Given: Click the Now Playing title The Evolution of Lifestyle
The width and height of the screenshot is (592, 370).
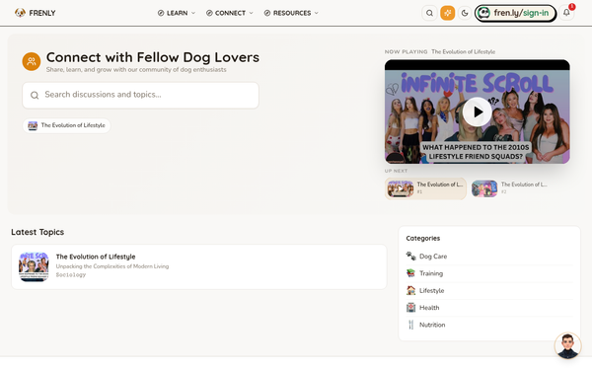Looking at the screenshot, I should (464, 51).
